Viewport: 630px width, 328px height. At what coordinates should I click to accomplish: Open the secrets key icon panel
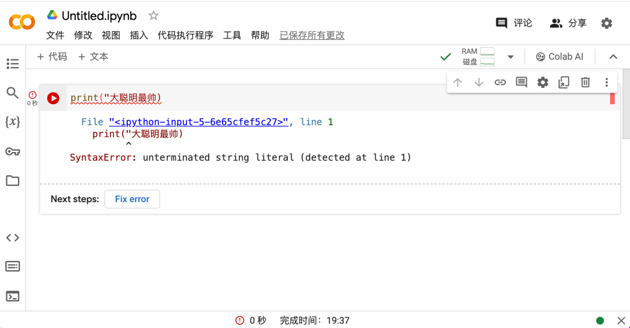pos(12,151)
